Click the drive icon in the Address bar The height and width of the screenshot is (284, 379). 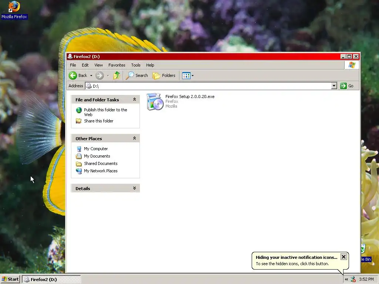coord(89,86)
